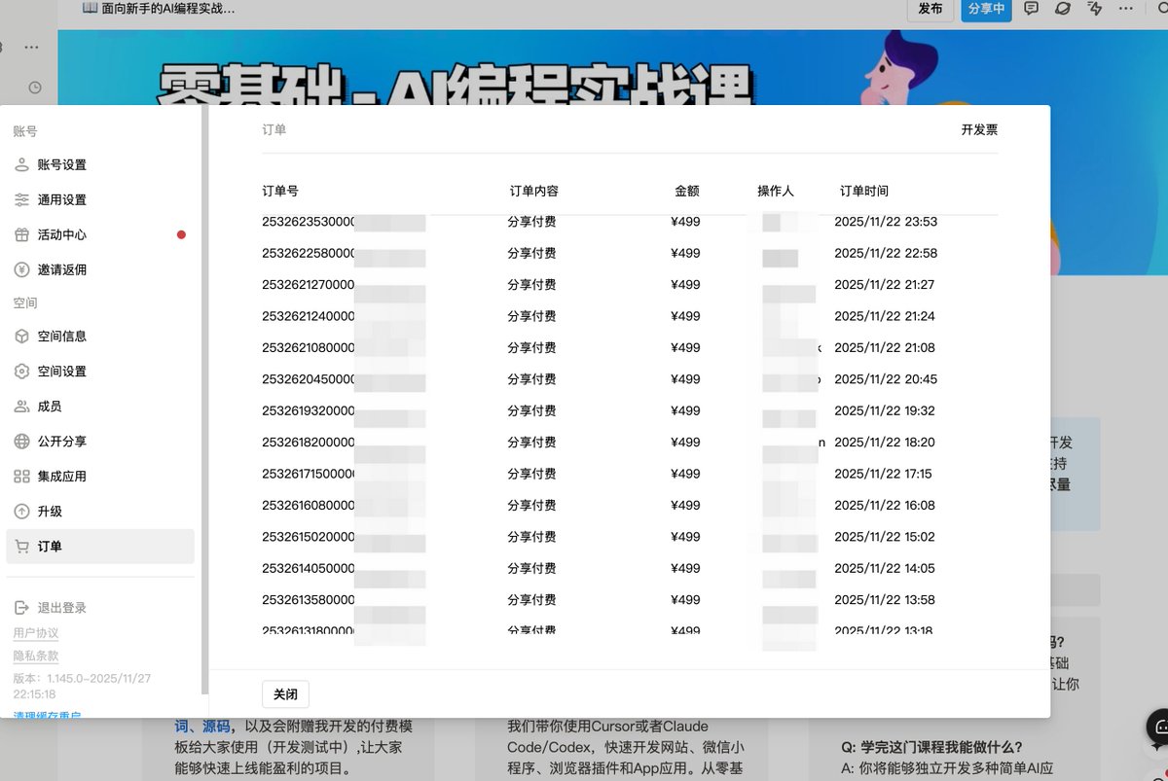Click the 分享中 sharing button highlighted blue
Image resolution: width=1168 pixels, height=781 pixels.
pos(986,10)
